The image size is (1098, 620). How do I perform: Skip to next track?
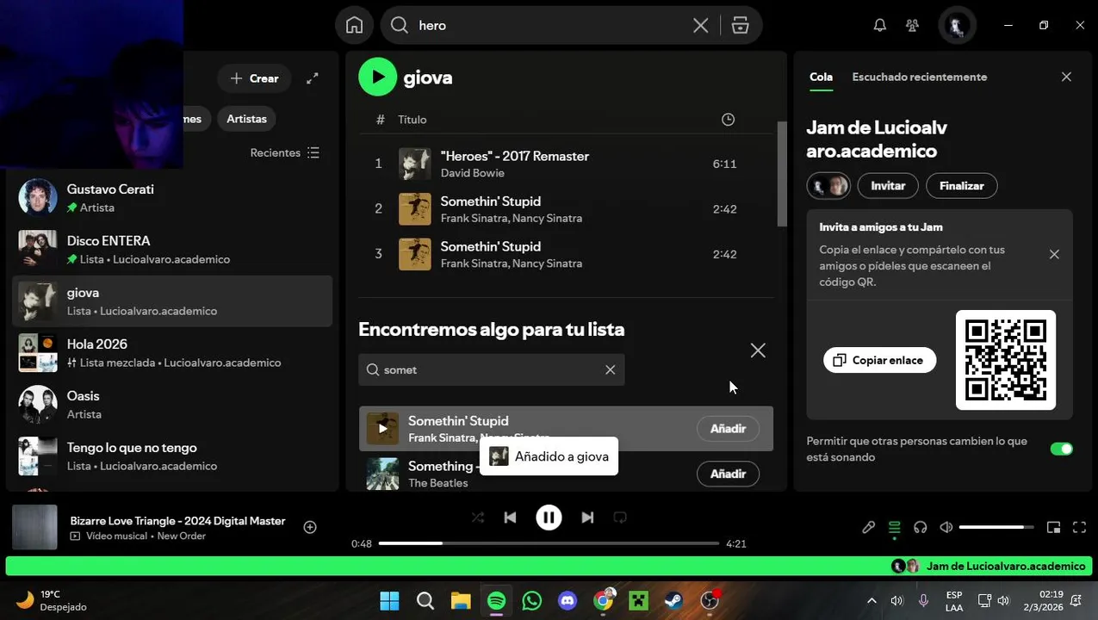click(x=587, y=518)
